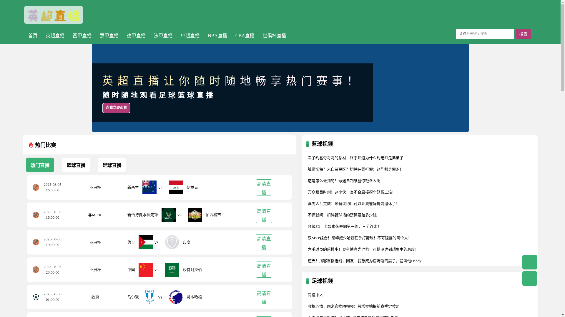The width and height of the screenshot is (565, 317).
Task: Click the New Zealand flag icon
Action: tap(149, 187)
